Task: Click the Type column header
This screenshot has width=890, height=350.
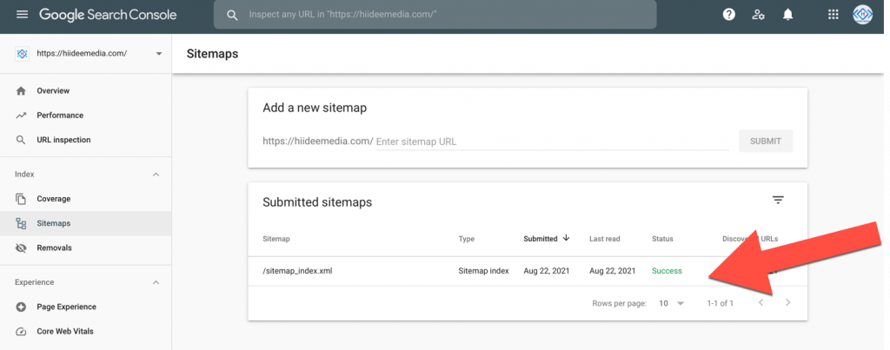Action: [466, 239]
